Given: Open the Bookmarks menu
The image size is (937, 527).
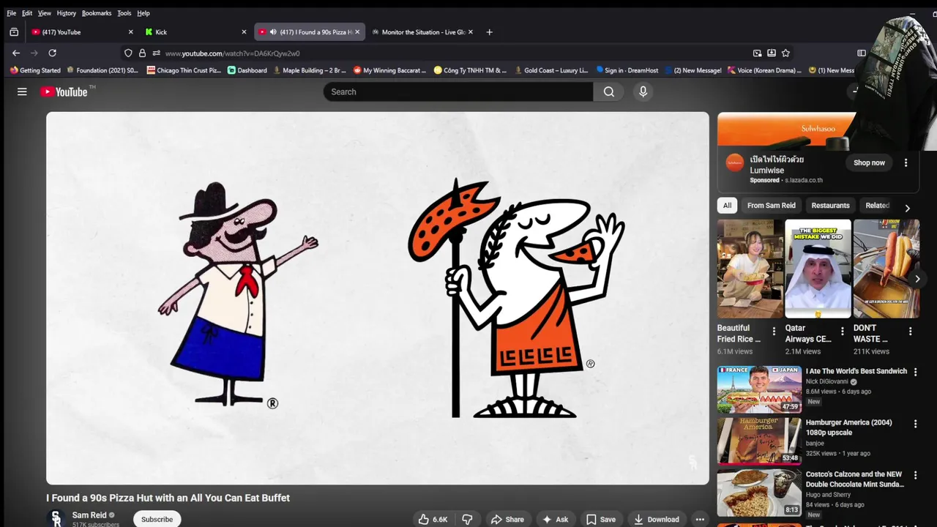Looking at the screenshot, I should (x=97, y=13).
